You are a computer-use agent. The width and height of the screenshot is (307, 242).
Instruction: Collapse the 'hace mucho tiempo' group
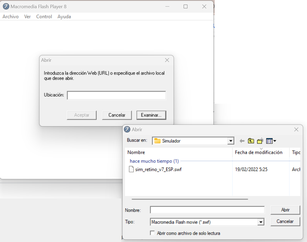point(154,161)
